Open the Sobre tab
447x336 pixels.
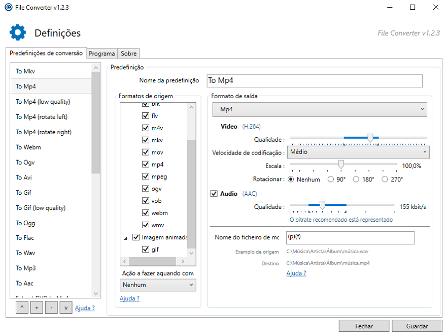128,53
